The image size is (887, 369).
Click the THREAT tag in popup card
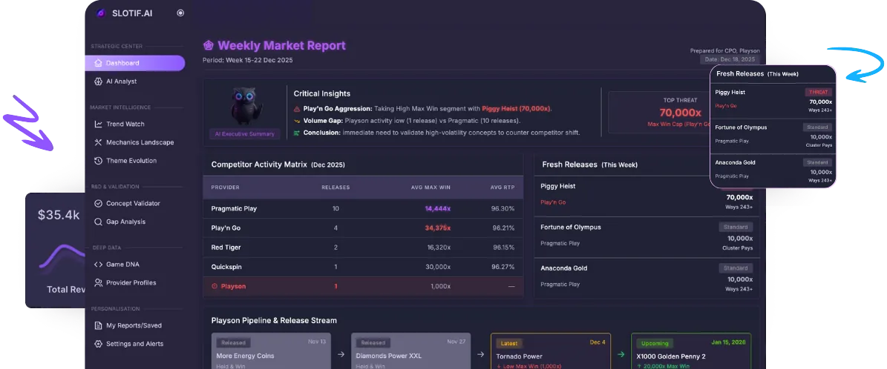click(819, 92)
